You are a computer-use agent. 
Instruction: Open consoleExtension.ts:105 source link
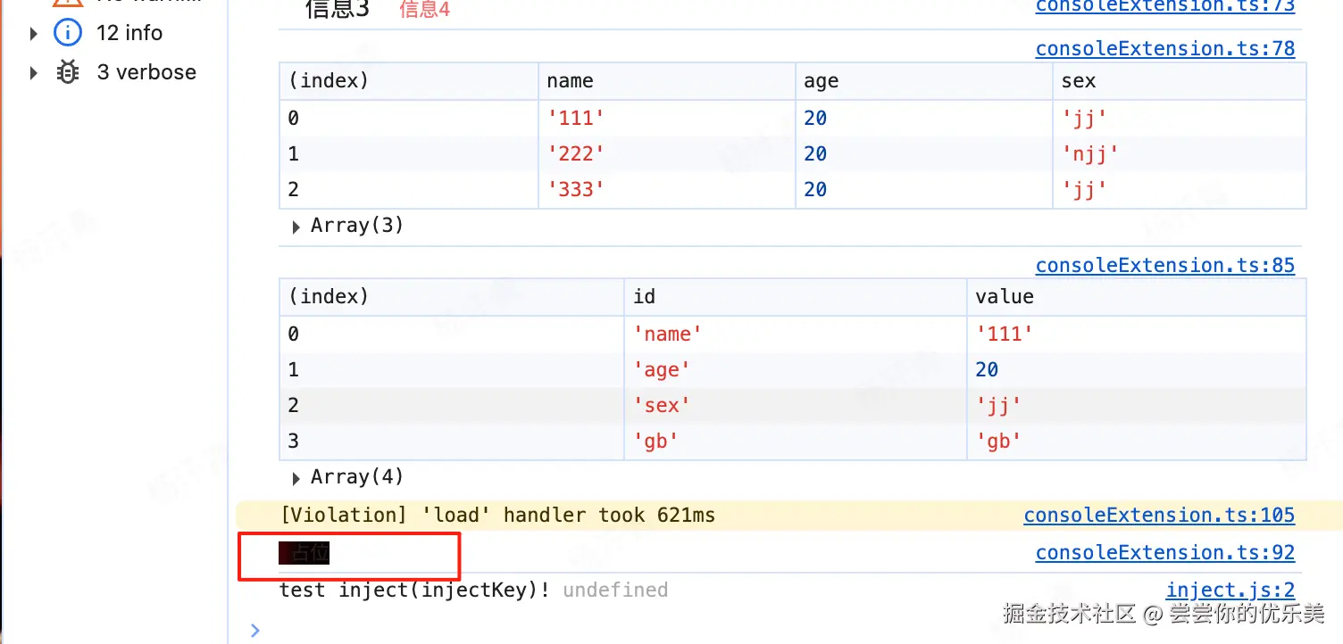1159,515
